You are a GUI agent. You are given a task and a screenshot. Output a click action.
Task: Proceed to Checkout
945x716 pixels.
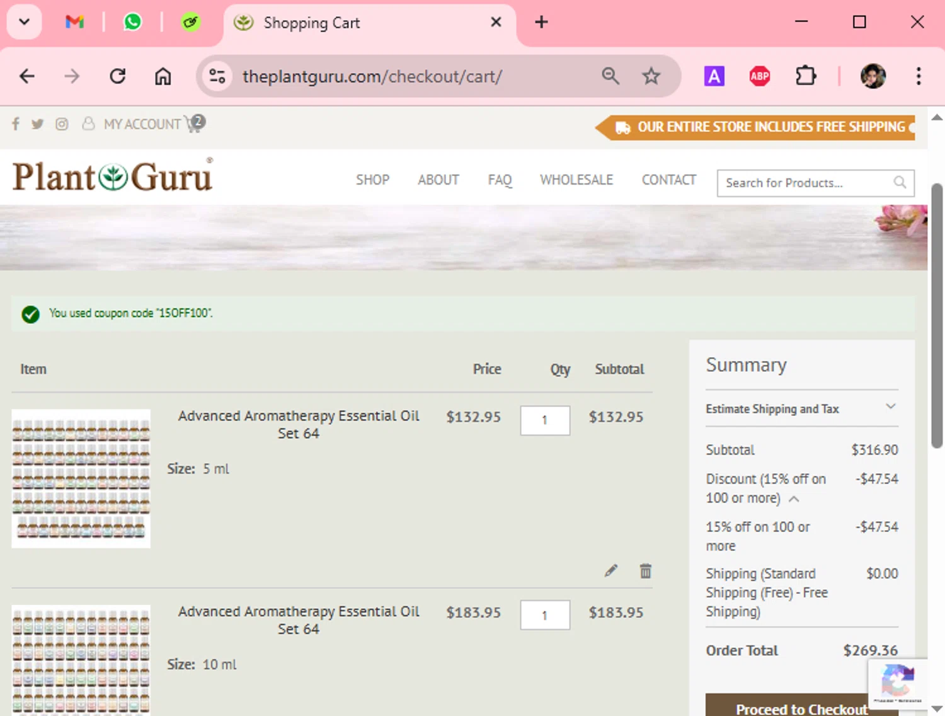[x=802, y=706]
